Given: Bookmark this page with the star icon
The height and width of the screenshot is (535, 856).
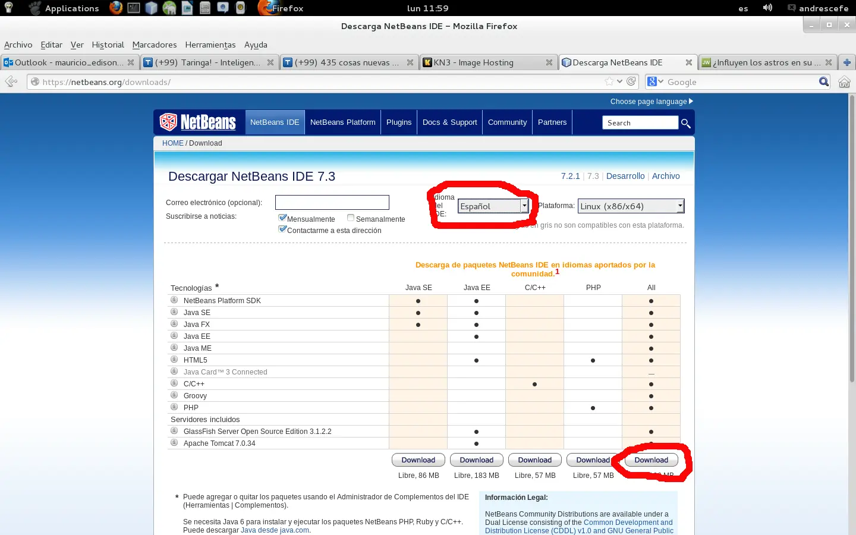Looking at the screenshot, I should (x=609, y=81).
